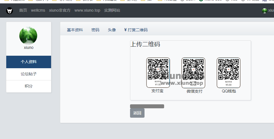Click the 返回 button
Viewport: 274px width, 139px height.
coord(137,113)
